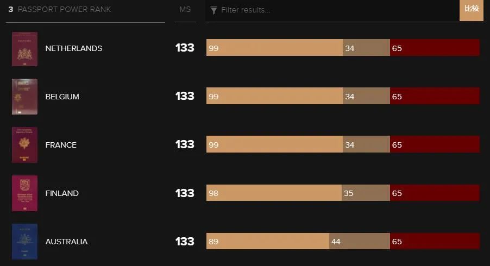Screen dimensions: 490x266
Task: Click Australia visa-on-arrival segment showing 44
Action: pos(360,241)
